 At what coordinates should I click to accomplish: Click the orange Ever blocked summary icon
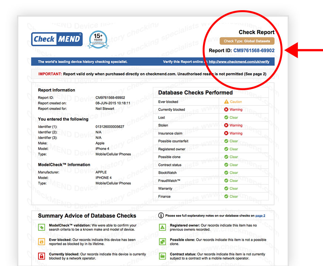click(41, 242)
